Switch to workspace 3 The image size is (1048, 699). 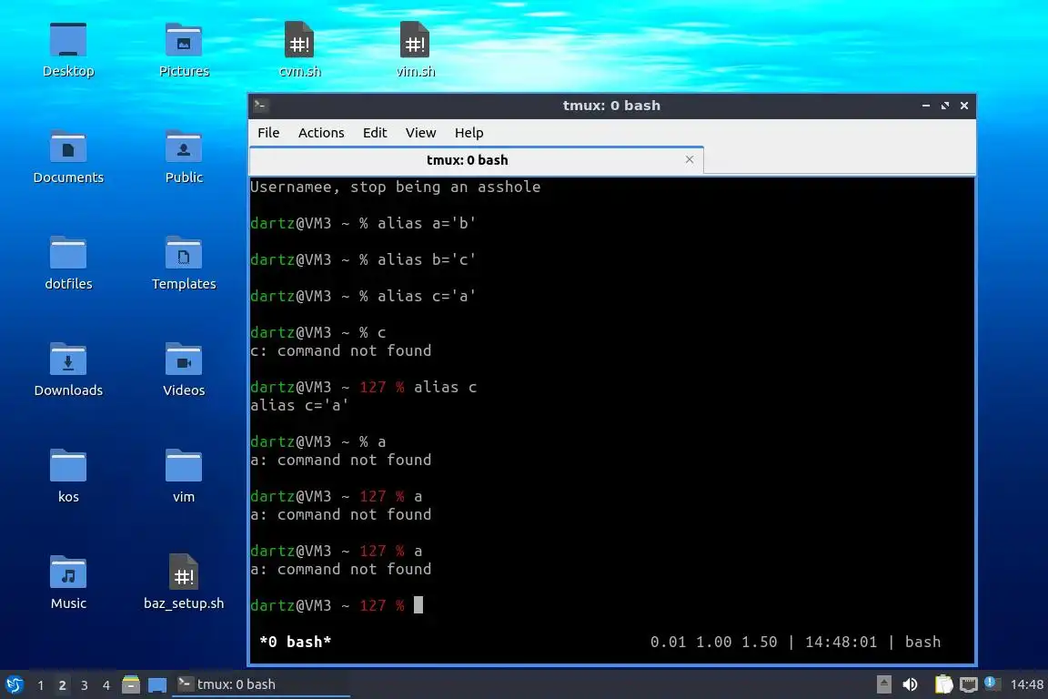click(x=85, y=685)
